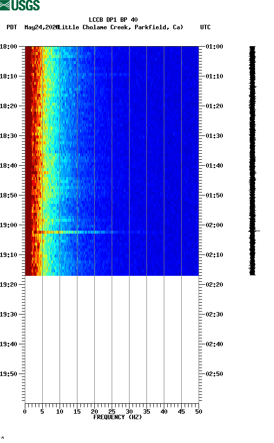Click the 'FREQUENCY (HZ)' axis title
Screen dimensions: 274x443
pos(118,417)
